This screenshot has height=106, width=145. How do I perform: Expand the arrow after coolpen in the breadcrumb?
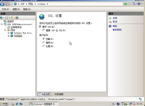[x=47, y=4]
